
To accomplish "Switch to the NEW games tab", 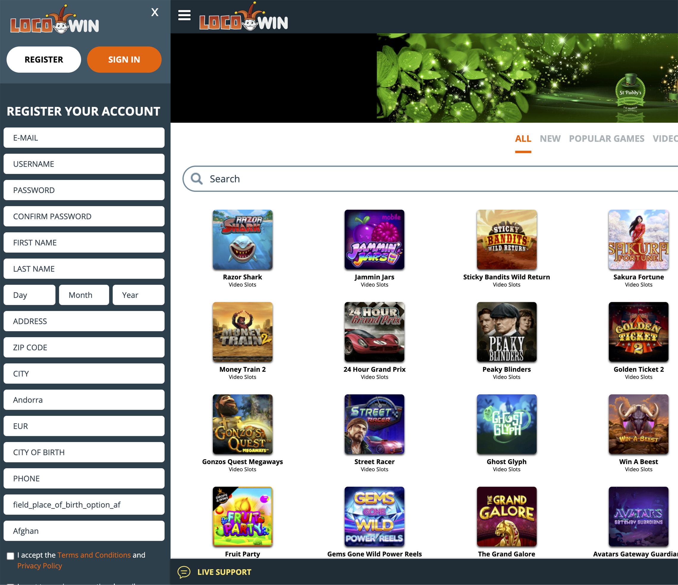I will (550, 139).
